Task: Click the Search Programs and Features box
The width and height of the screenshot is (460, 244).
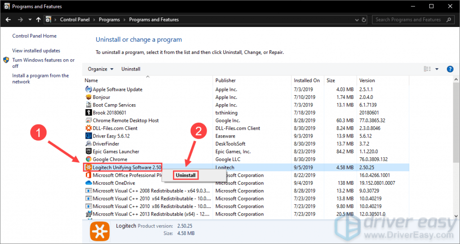Action: point(408,20)
